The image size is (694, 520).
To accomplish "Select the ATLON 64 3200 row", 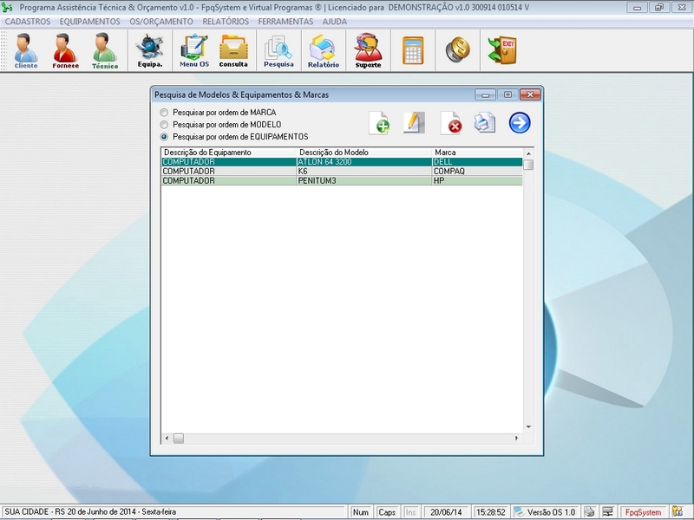I will coord(342,162).
